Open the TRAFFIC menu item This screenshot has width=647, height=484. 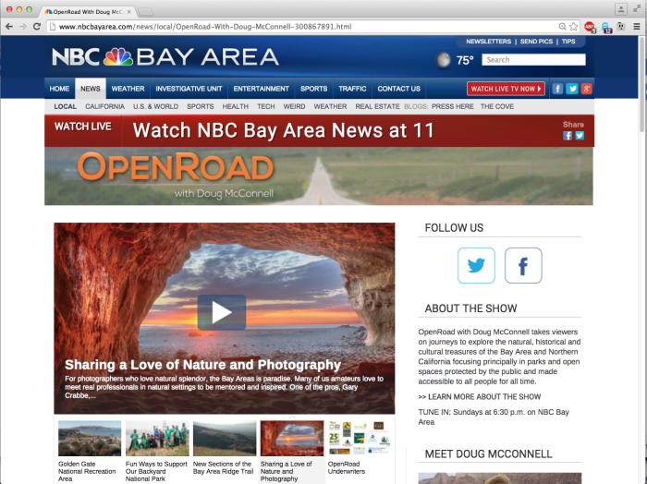[x=352, y=89]
